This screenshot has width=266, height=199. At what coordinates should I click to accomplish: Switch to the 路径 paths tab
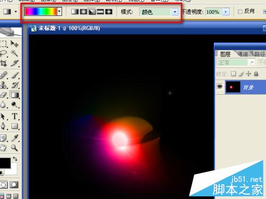pos(259,54)
